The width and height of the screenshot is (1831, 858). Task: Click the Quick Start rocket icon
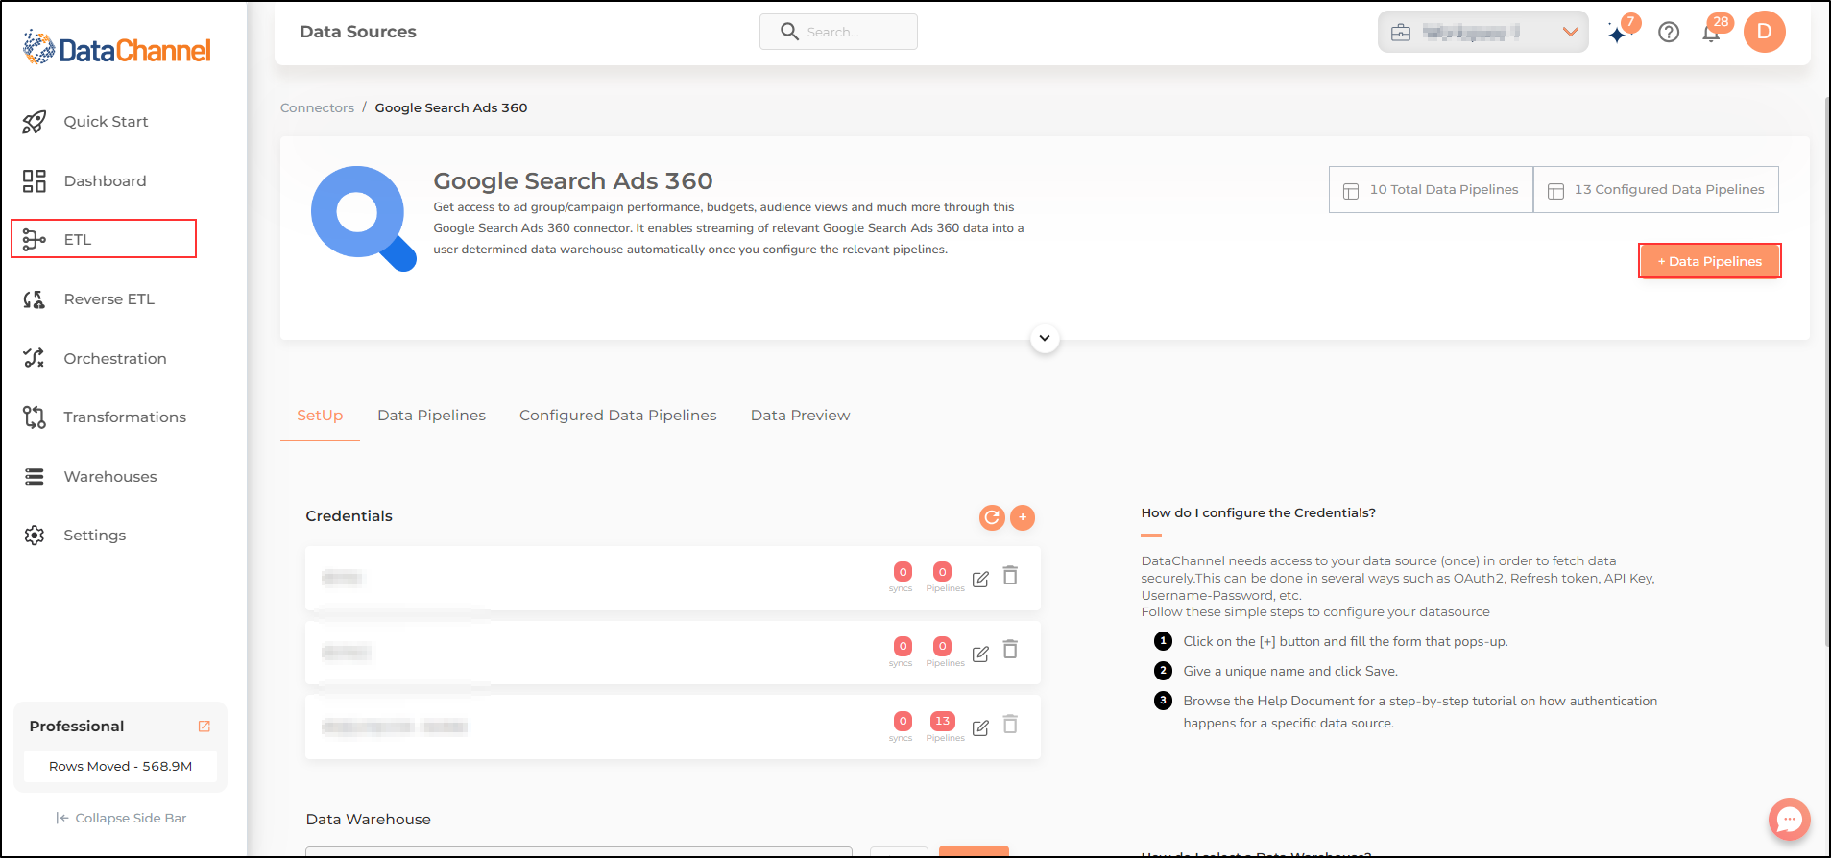point(35,122)
